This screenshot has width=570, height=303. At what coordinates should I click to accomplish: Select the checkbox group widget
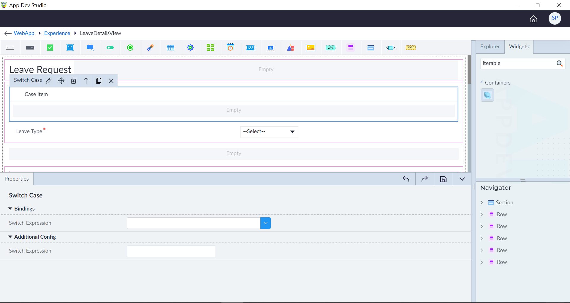pyautogui.click(x=210, y=48)
